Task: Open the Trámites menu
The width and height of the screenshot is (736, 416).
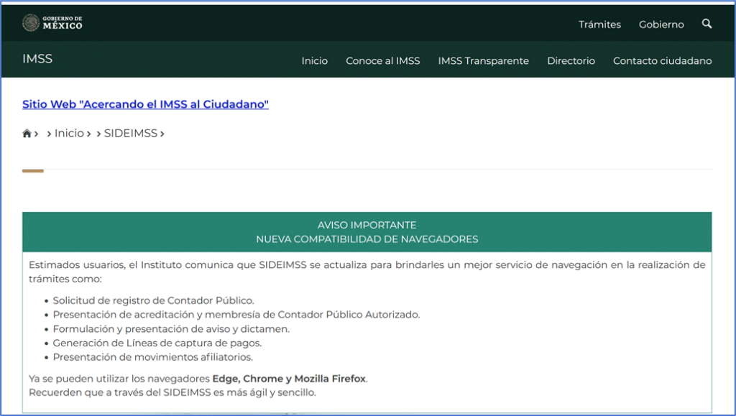Action: click(599, 24)
